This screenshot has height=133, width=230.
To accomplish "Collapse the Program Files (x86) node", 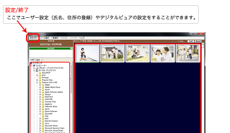I will tap(37, 82).
